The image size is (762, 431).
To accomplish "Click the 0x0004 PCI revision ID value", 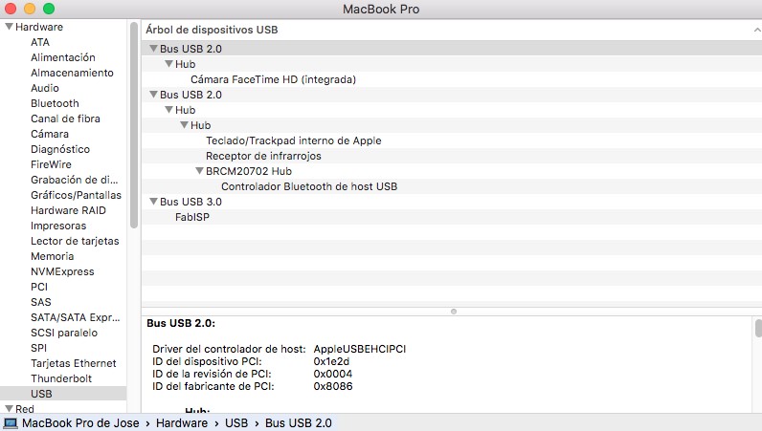I will pos(333,374).
